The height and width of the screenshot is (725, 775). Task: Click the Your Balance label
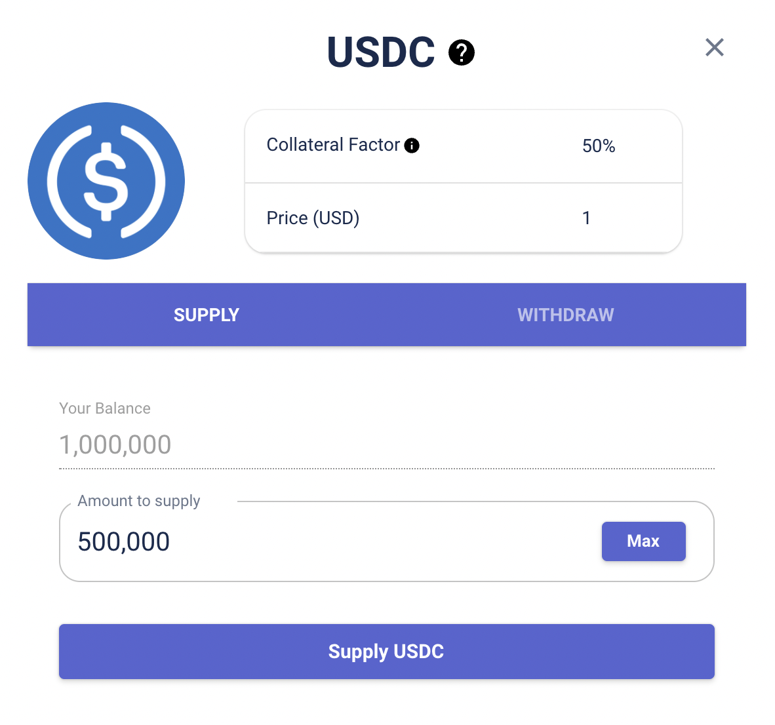(x=105, y=408)
